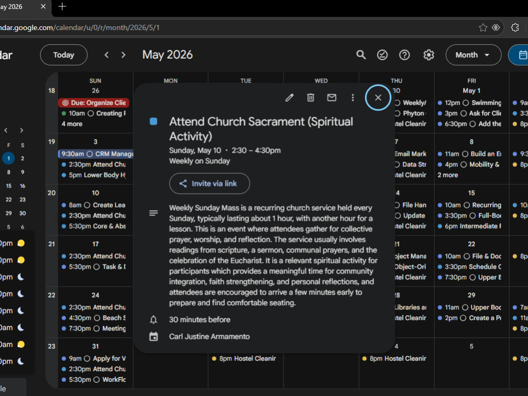Open 10am File & Doc task
This screenshot has width=528, height=396.
tap(469, 256)
